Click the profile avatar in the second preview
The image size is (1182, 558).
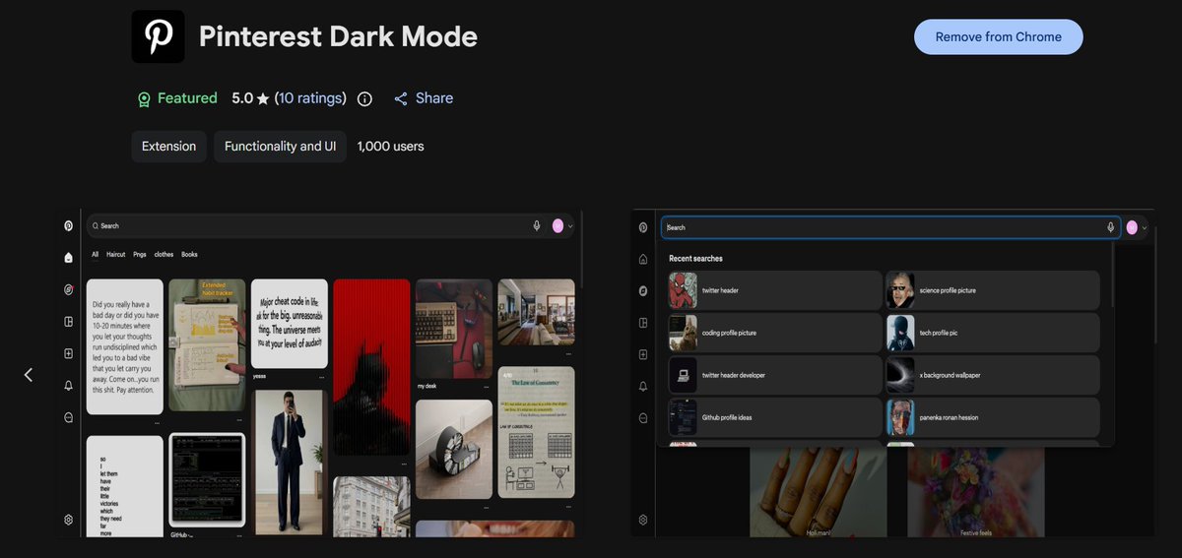pos(1132,227)
